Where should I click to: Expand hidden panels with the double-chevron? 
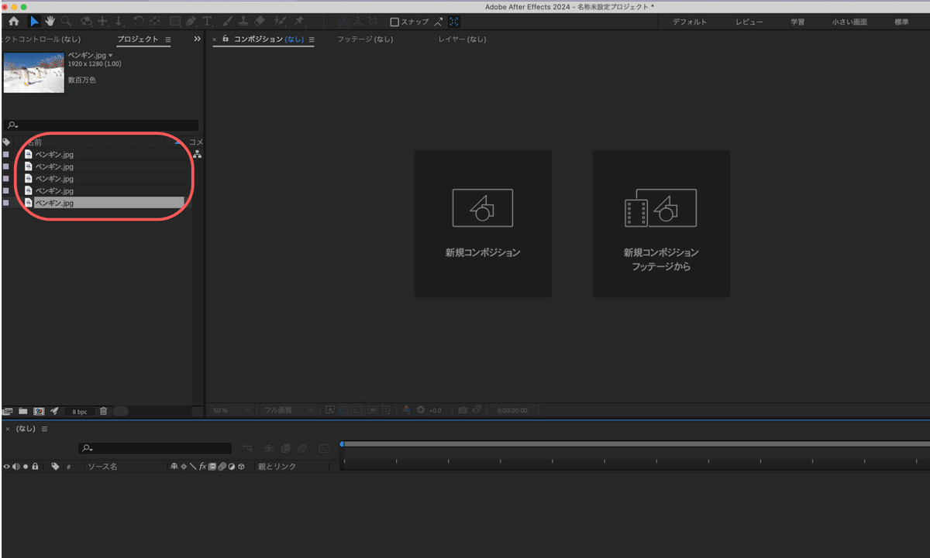point(197,39)
